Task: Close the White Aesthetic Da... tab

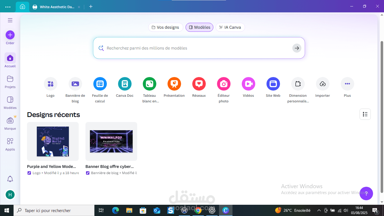Action: (79, 7)
